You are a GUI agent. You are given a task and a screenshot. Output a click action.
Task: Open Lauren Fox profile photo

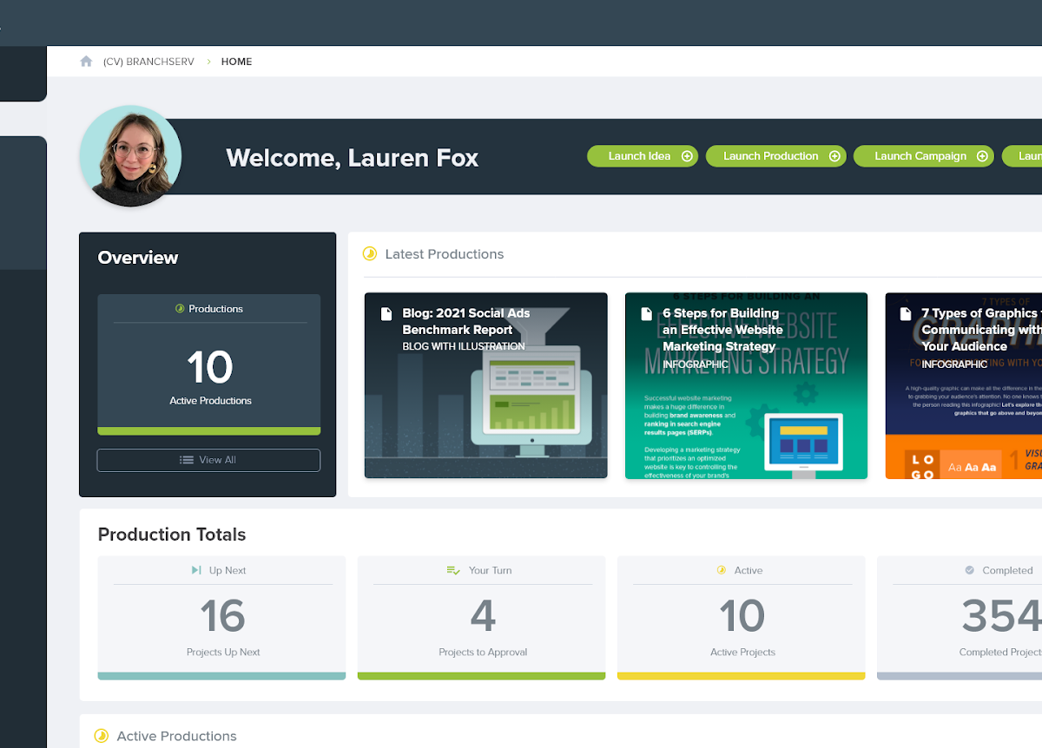(x=130, y=156)
